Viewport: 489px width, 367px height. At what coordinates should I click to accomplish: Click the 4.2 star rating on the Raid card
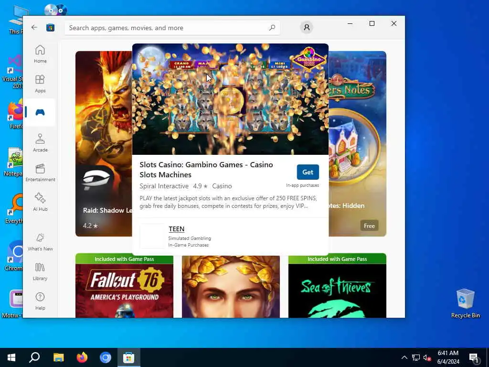90,226
